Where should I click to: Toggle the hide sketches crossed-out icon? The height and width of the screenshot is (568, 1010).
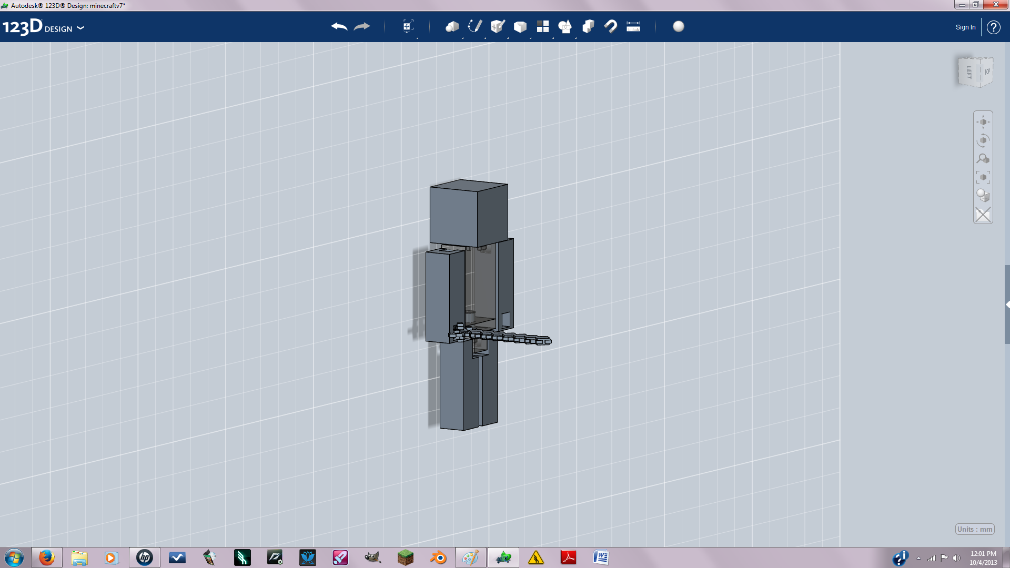pos(983,215)
